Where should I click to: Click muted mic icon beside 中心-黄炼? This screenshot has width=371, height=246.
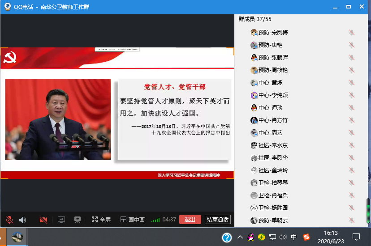pos(352,83)
